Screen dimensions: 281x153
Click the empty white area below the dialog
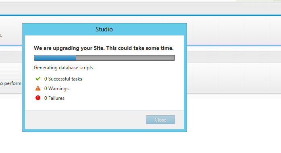[140, 143]
